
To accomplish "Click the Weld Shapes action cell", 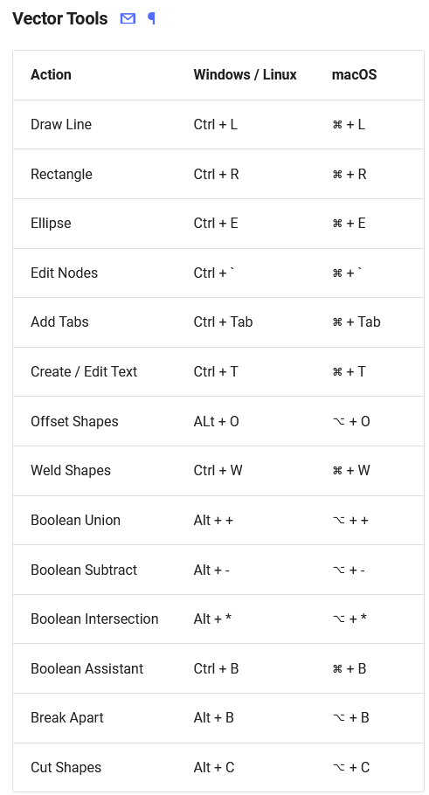I will [71, 471].
